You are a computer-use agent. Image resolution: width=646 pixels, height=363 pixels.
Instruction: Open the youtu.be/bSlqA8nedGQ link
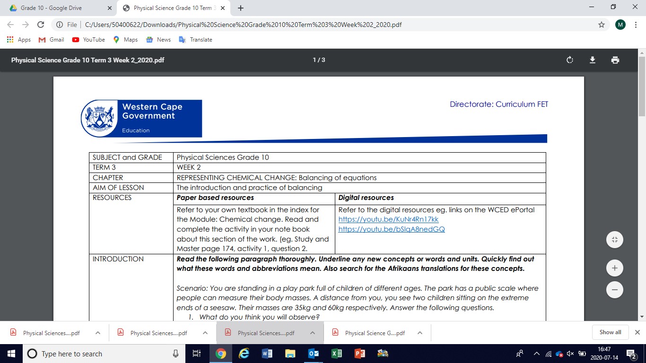[392, 229]
